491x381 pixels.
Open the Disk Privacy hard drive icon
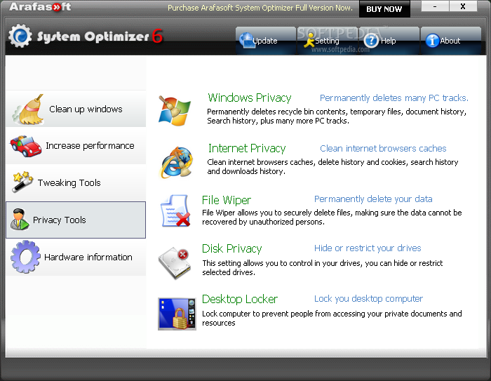[174, 262]
